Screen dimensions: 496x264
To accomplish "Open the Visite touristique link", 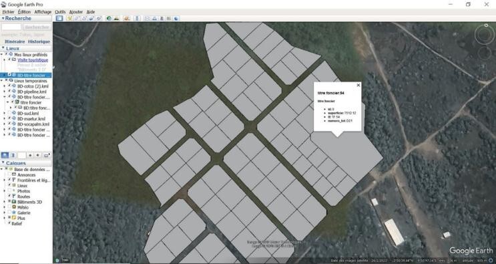I will coord(33,60).
